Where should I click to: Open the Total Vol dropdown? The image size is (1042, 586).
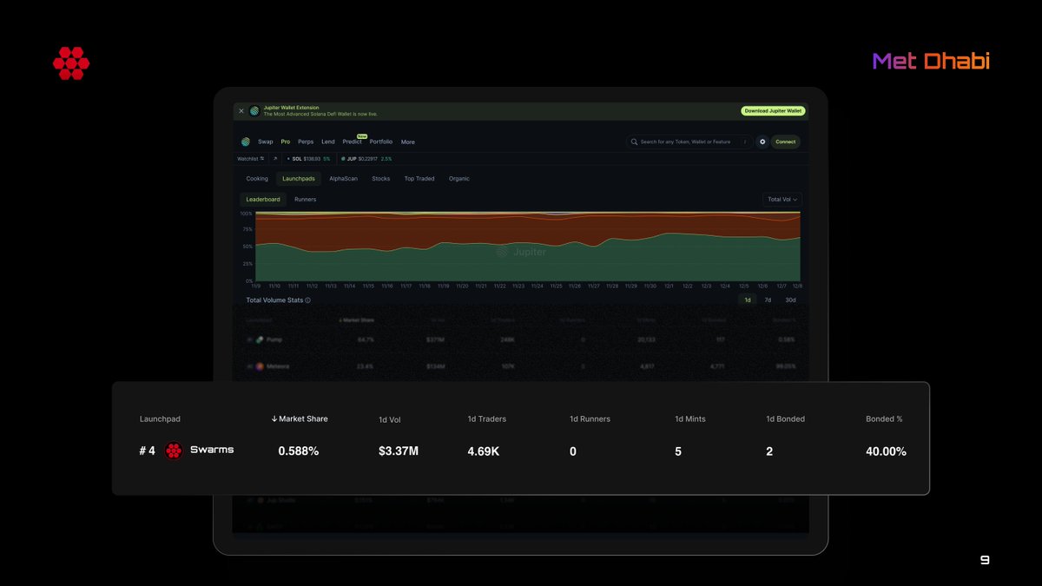pyautogui.click(x=781, y=200)
